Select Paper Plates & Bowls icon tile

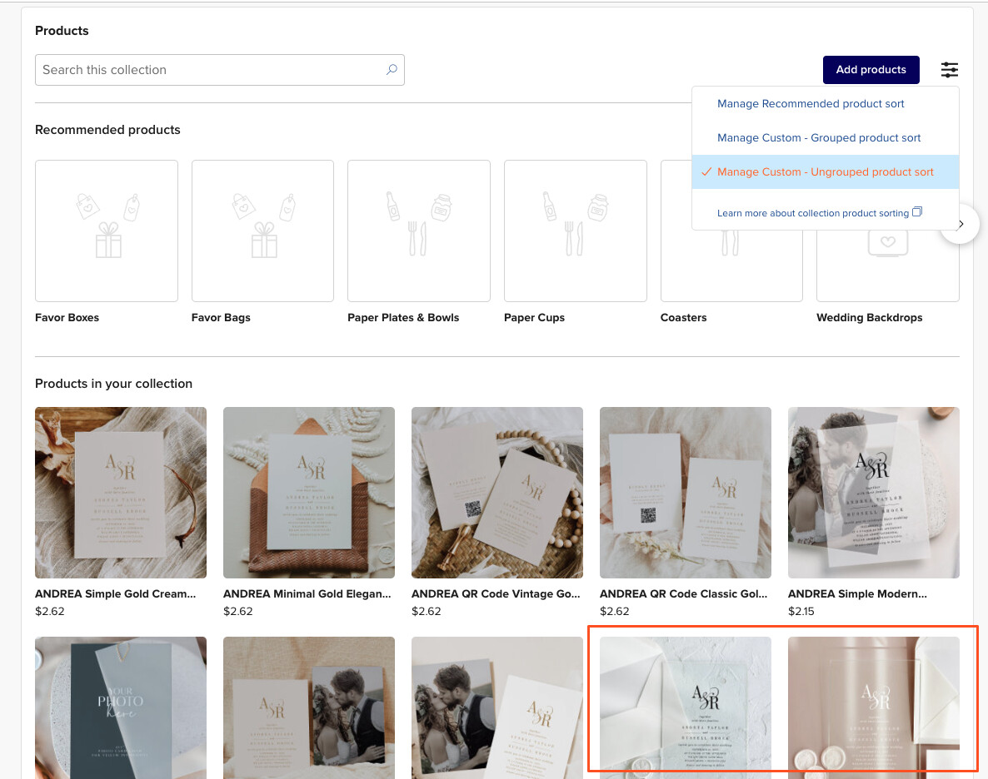(x=419, y=231)
